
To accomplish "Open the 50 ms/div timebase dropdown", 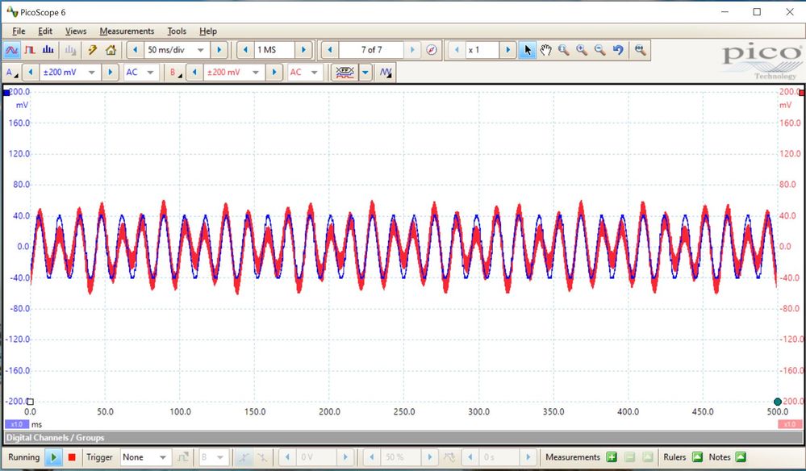I will pos(201,50).
